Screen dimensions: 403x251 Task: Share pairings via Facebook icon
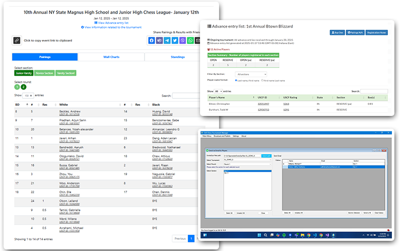151,41
